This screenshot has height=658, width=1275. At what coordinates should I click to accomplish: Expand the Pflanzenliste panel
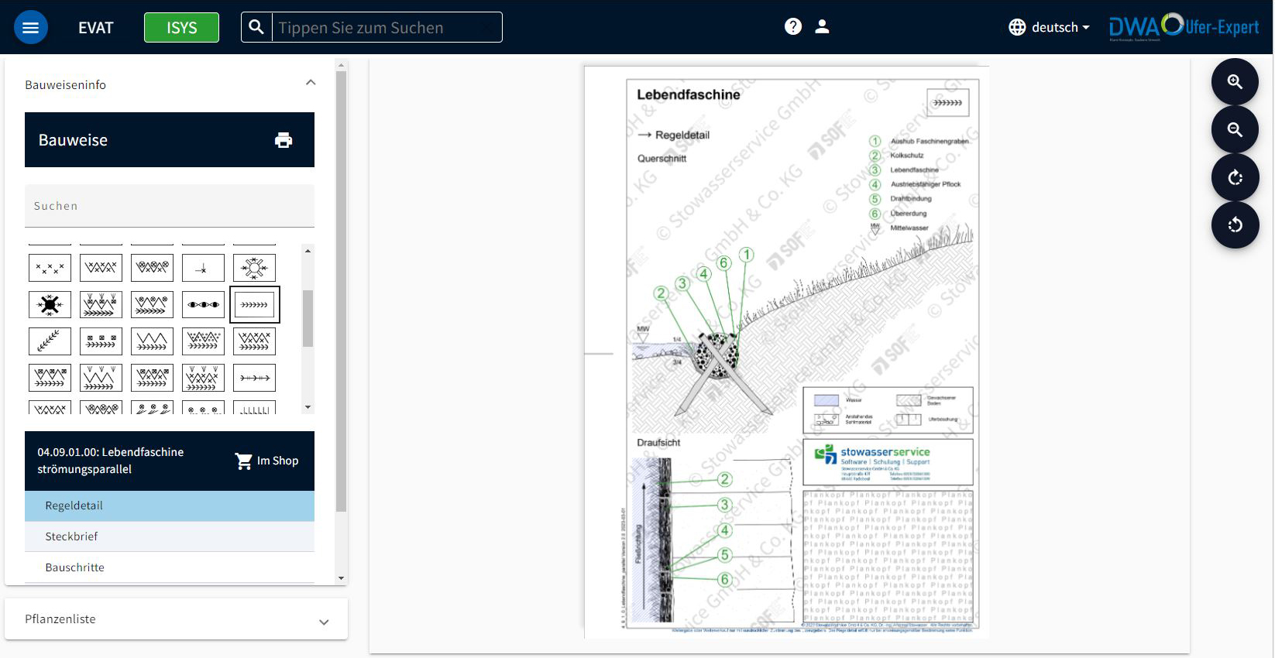coord(324,622)
